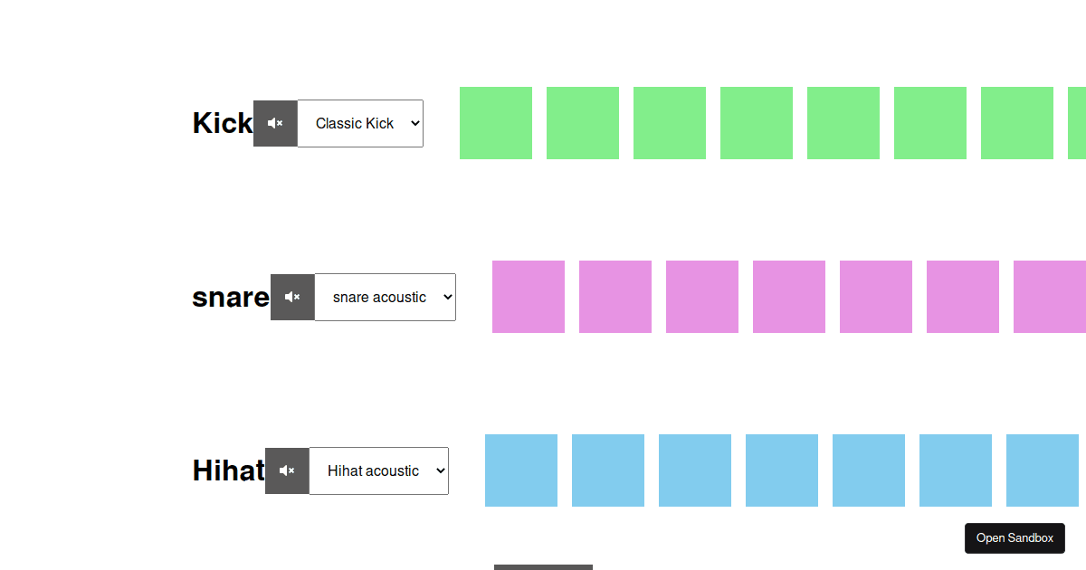This screenshot has width=1086, height=570.
Task: Toggle the first blue Hihat step pad
Action: tap(521, 470)
